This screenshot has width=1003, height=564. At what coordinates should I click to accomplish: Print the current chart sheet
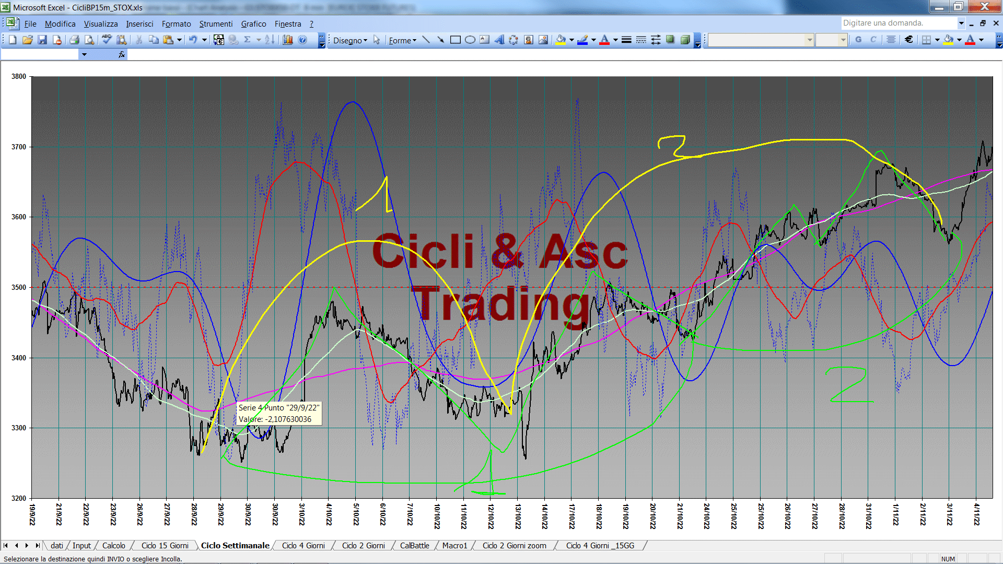point(74,40)
